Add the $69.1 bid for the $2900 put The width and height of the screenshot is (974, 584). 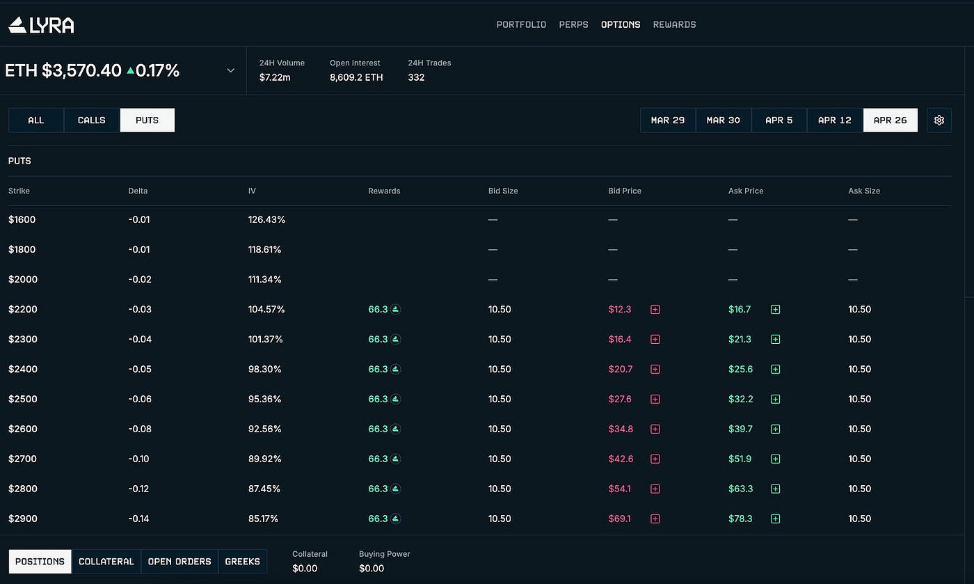point(655,519)
